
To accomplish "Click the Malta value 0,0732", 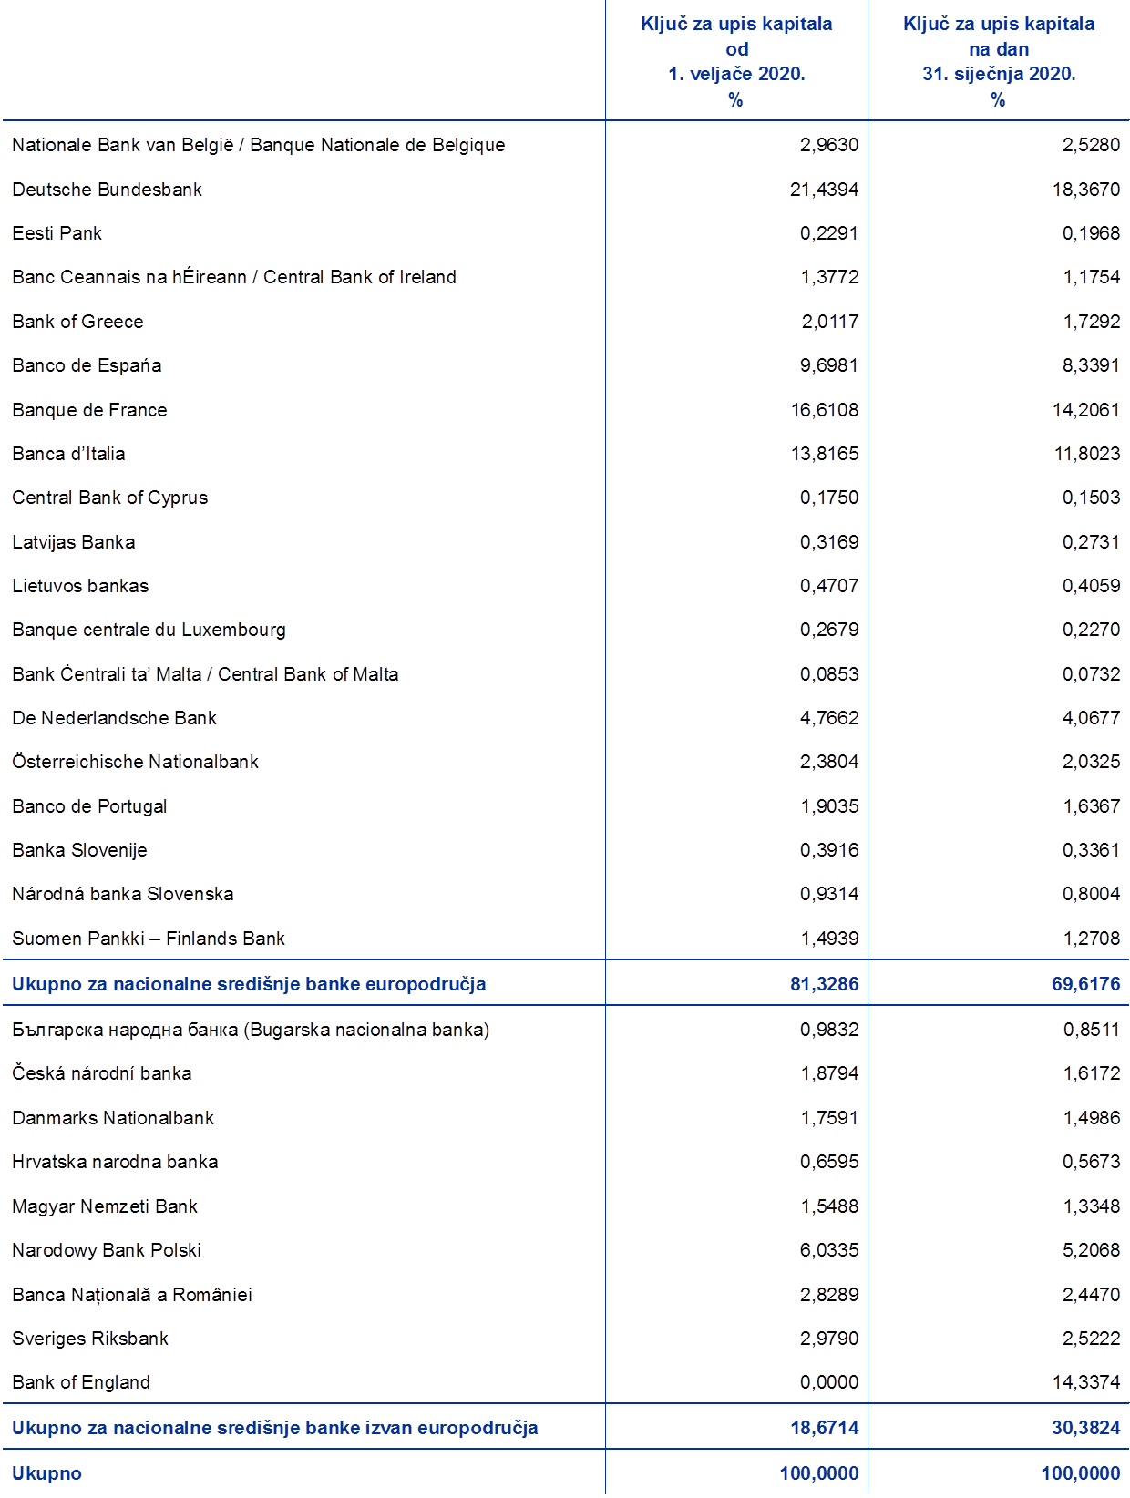I will point(1091,674).
